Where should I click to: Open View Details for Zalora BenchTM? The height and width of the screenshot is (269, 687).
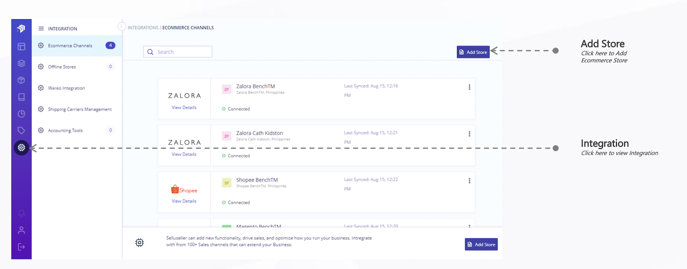184,108
